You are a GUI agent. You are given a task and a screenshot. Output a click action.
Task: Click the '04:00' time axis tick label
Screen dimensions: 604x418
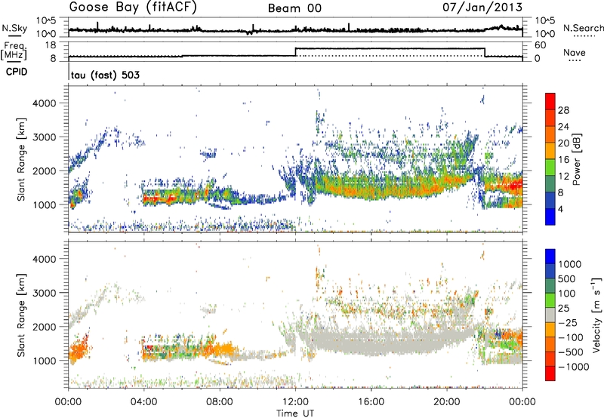143,402
